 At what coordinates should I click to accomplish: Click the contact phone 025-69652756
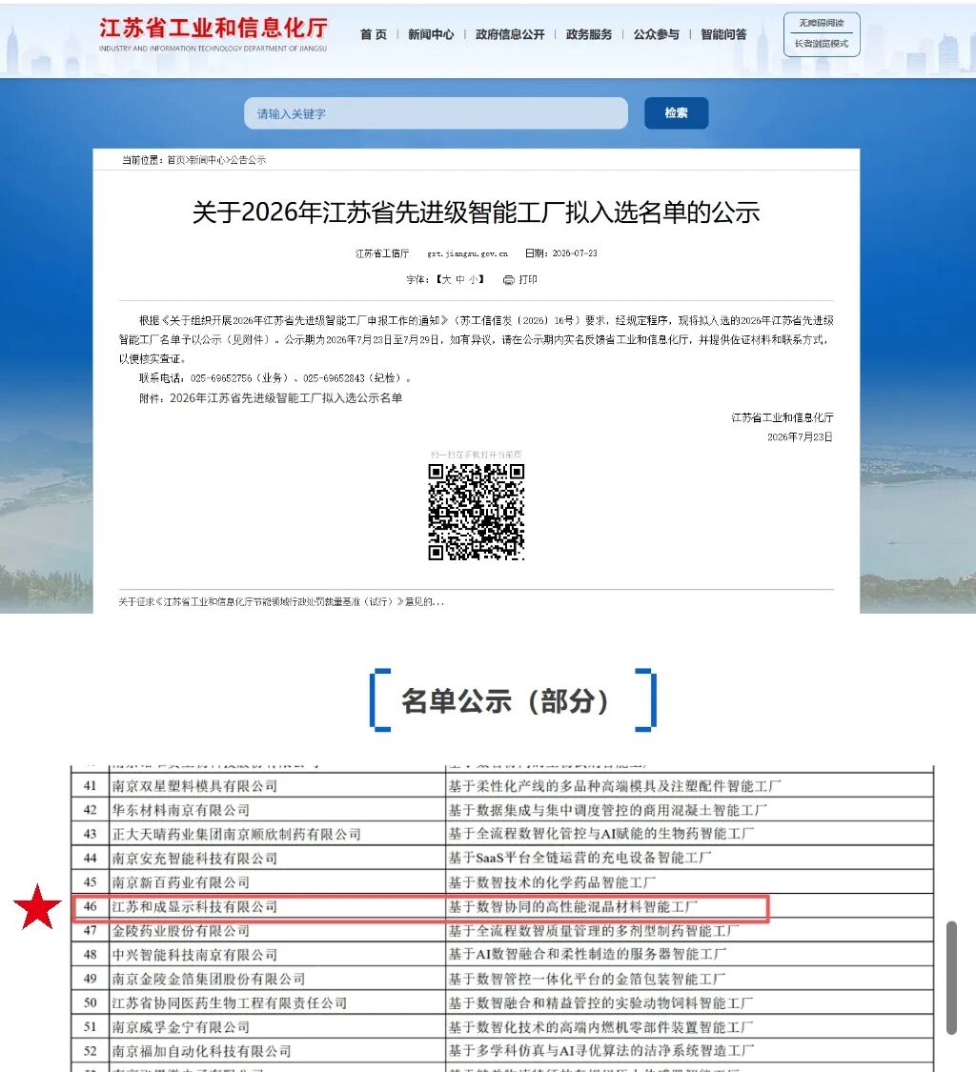pos(221,378)
